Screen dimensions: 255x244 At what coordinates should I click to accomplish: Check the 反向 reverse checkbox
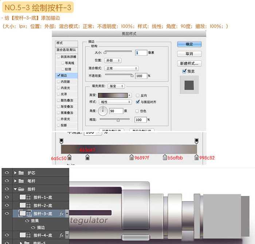(x=137, y=95)
